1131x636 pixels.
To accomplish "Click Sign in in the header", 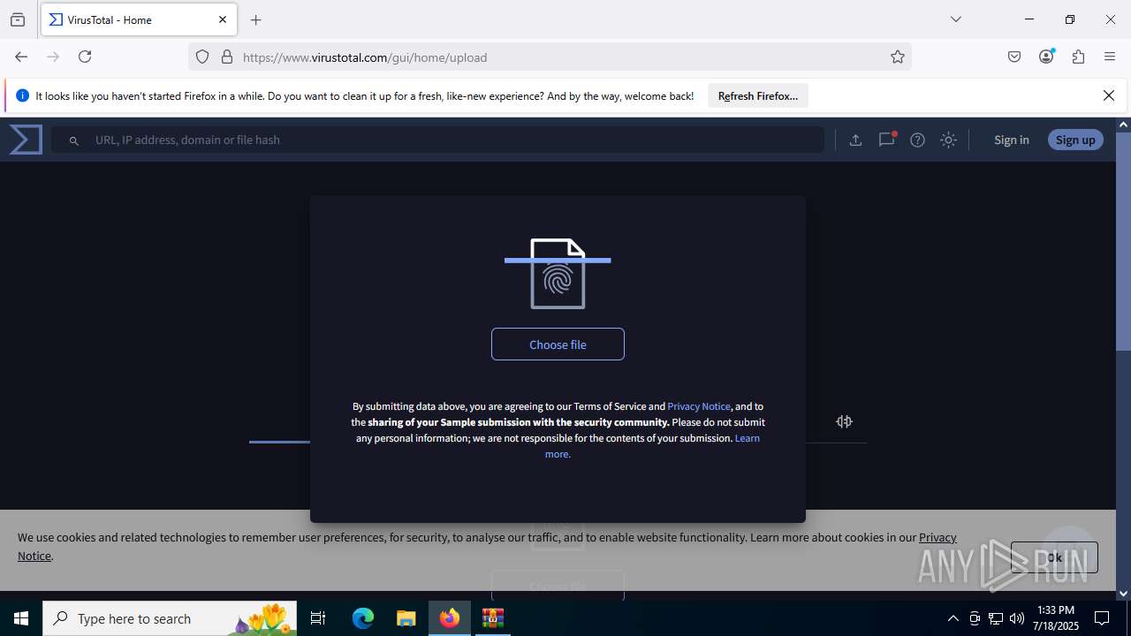I will [1011, 140].
